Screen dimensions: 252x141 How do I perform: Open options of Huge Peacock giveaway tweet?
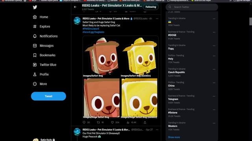[157, 130]
